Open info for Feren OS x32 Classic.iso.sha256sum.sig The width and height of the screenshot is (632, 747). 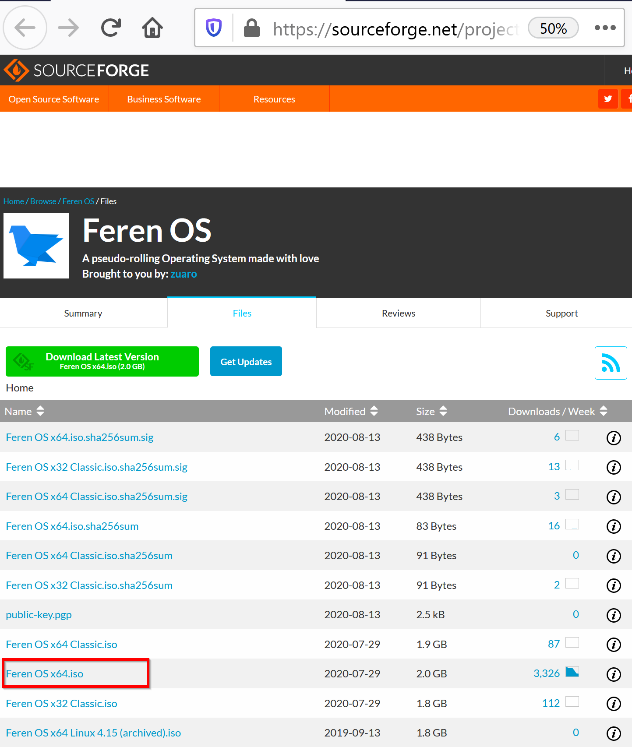614,467
